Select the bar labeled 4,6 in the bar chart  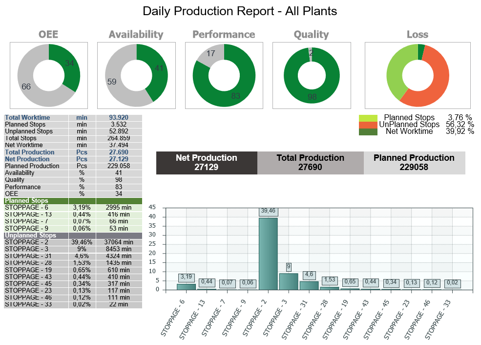309,285
